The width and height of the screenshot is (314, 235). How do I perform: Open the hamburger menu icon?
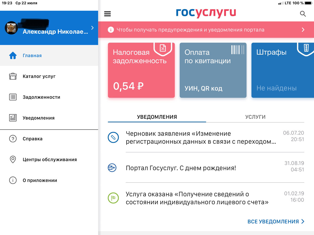click(x=108, y=14)
